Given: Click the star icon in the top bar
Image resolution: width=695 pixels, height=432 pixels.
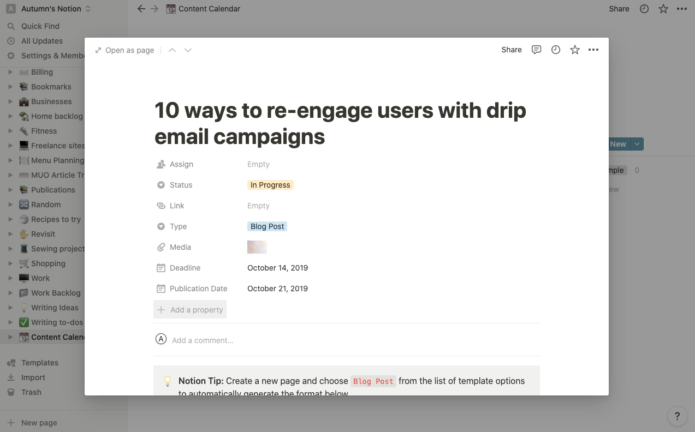Looking at the screenshot, I should coord(663,9).
